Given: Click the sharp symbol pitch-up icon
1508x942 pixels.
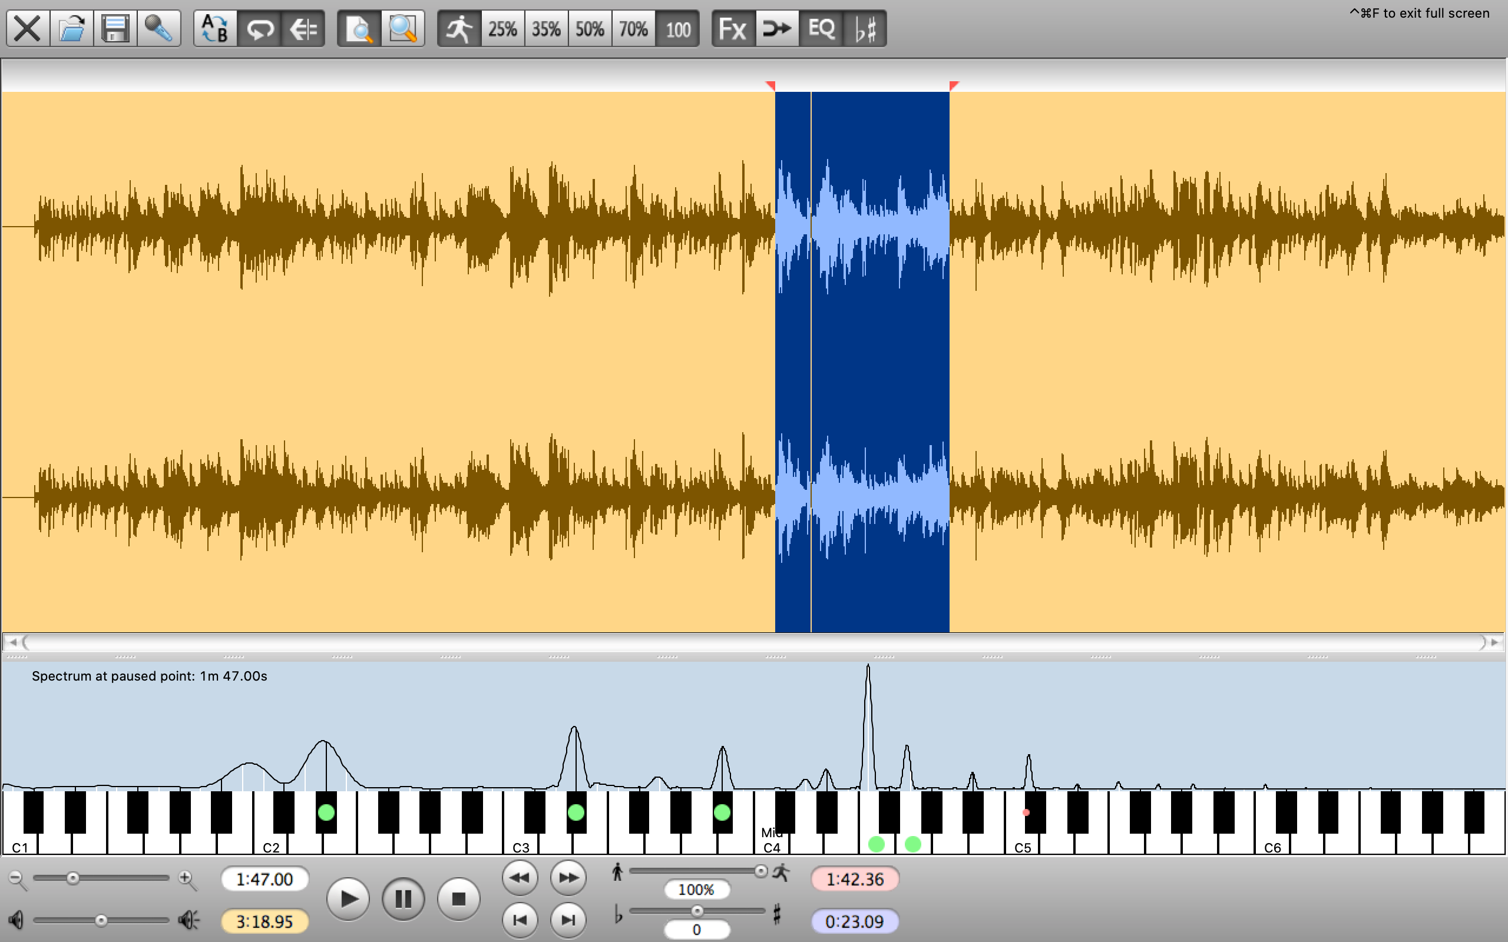Looking at the screenshot, I should pos(777,914).
